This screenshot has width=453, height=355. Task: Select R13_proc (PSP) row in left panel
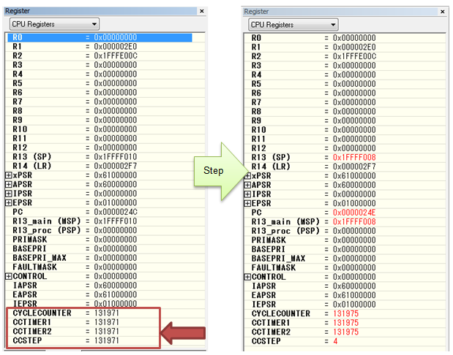pyautogui.click(x=105, y=230)
